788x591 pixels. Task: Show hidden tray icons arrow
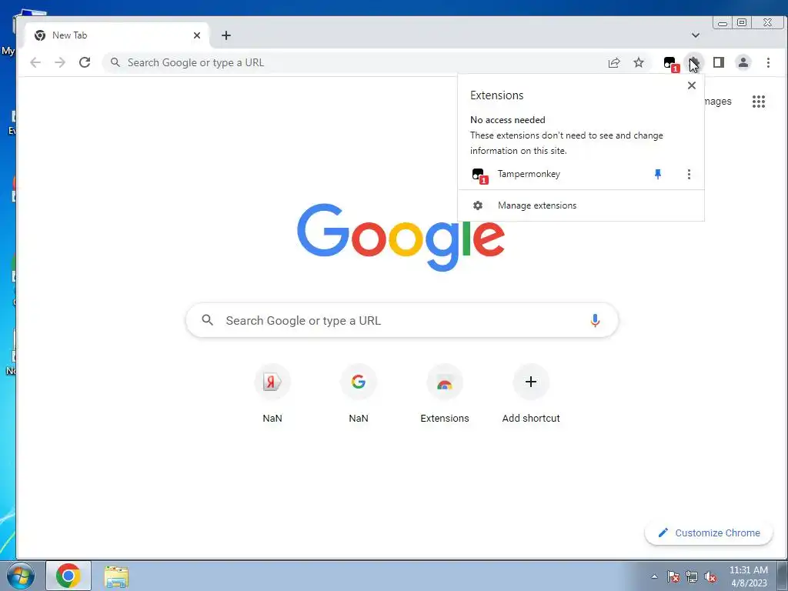point(654,576)
